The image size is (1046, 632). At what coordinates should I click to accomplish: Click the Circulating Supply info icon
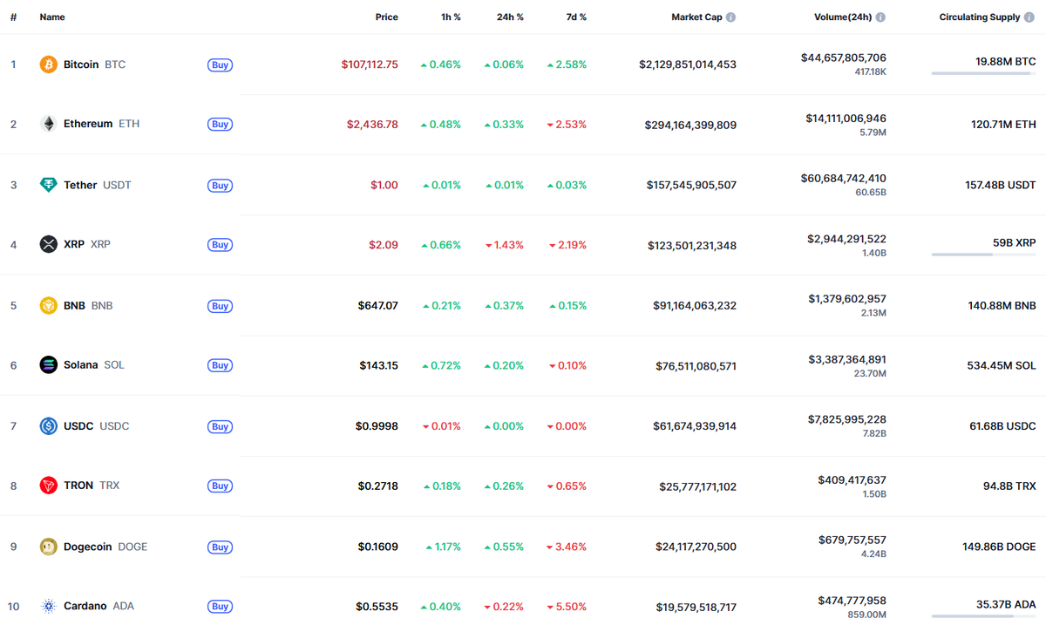tap(1029, 16)
